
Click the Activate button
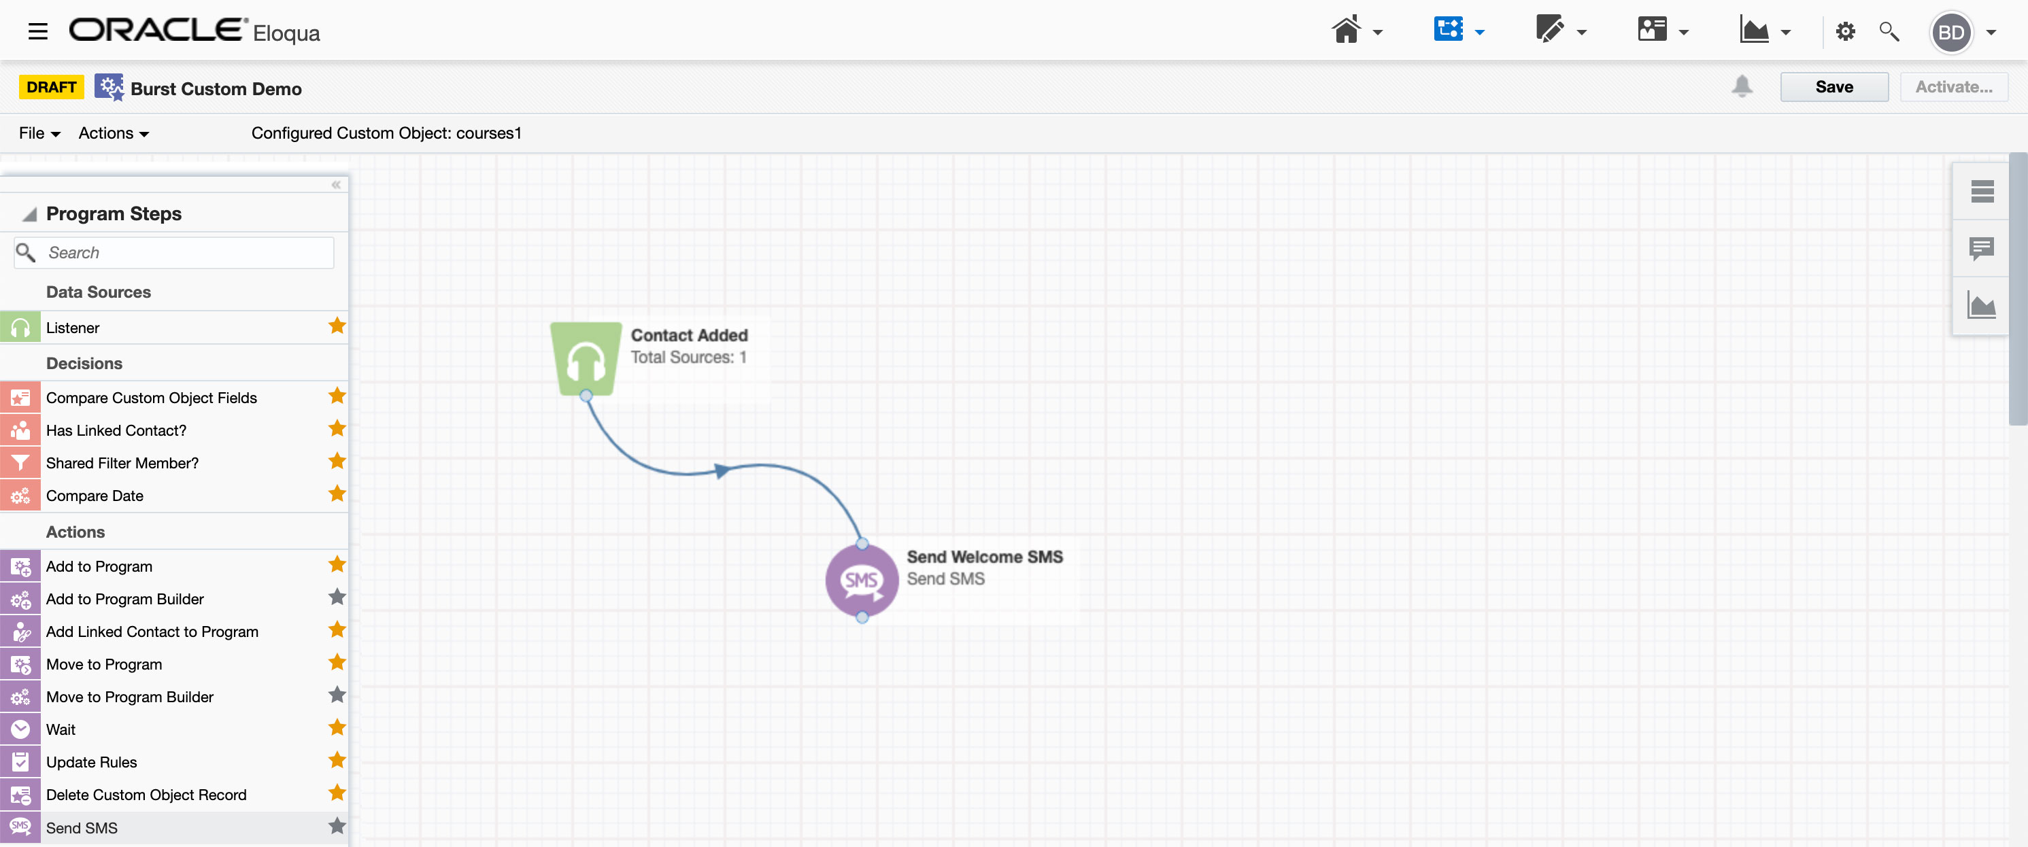click(1953, 86)
